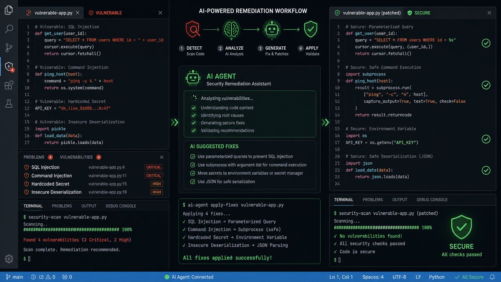Viewport: 501px width, 282px height.
Task: Click the large SECURE shield icon in terminal
Action: click(x=461, y=227)
